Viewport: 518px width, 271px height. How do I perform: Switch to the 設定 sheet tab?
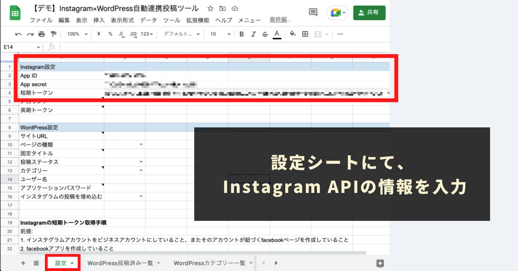pyautogui.click(x=62, y=263)
